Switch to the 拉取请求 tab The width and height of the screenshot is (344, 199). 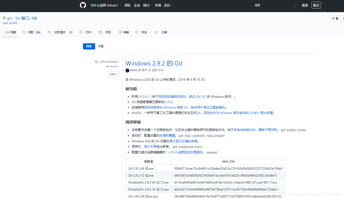click(60, 32)
